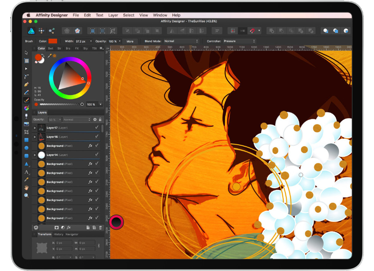Click brush Color swatch in context toolbar
This screenshot has height=271, width=374.
click(53, 41)
